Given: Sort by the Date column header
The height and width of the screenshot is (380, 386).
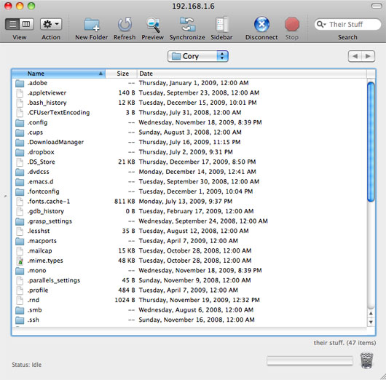Looking at the screenshot, I should [251, 74].
